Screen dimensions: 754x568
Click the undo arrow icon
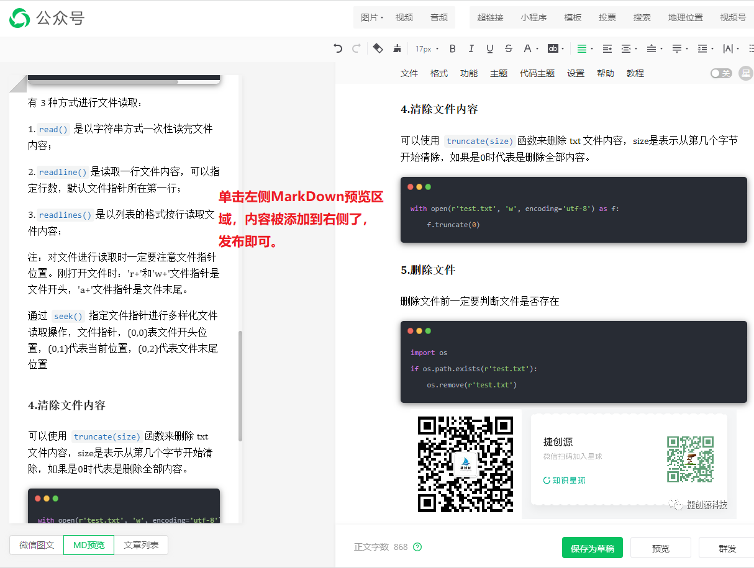pyautogui.click(x=338, y=48)
